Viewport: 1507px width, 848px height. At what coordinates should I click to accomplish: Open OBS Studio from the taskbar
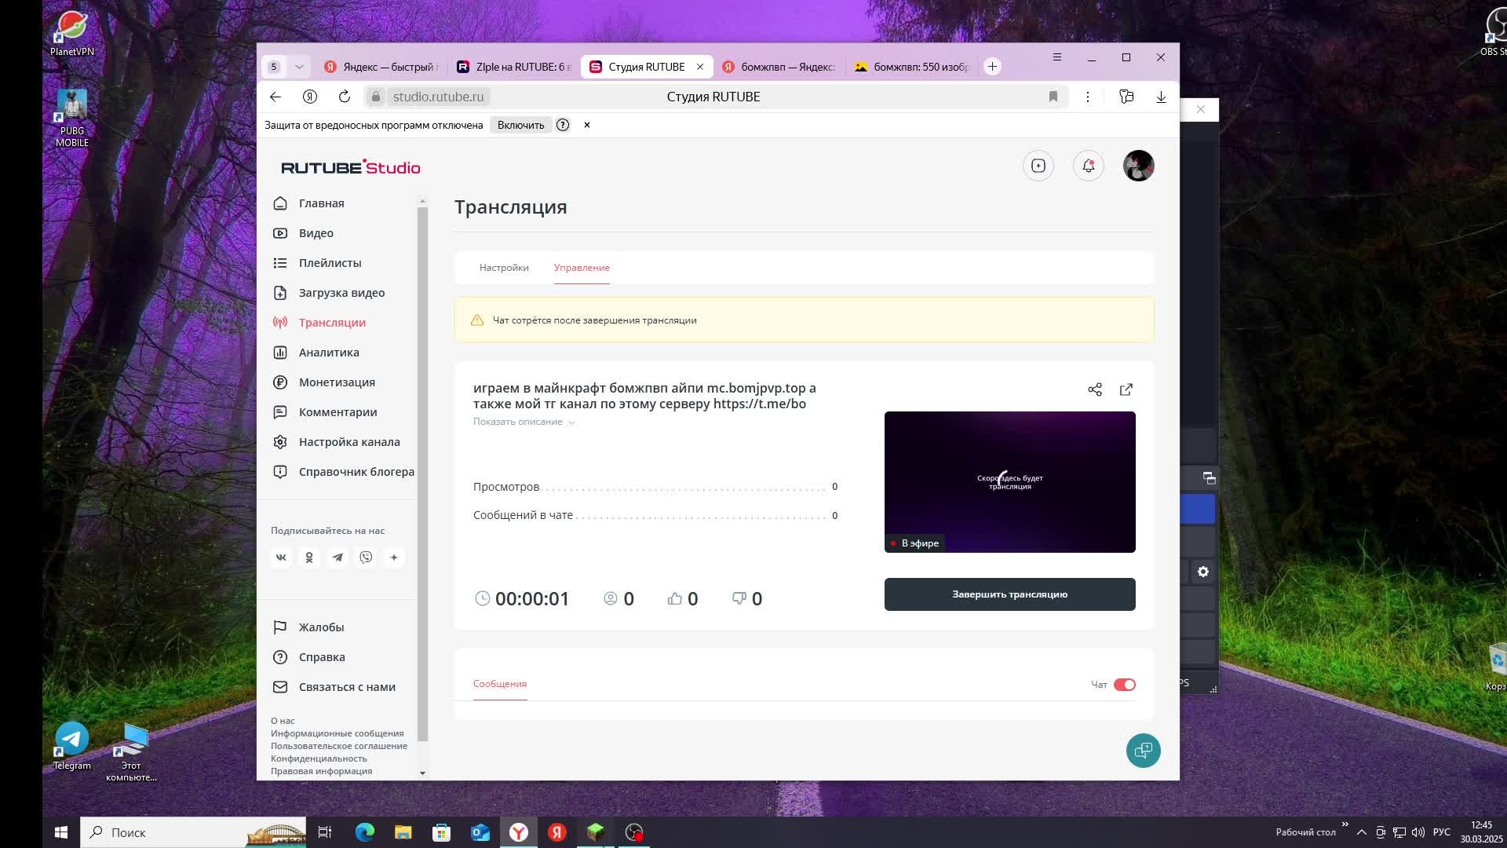click(x=634, y=832)
